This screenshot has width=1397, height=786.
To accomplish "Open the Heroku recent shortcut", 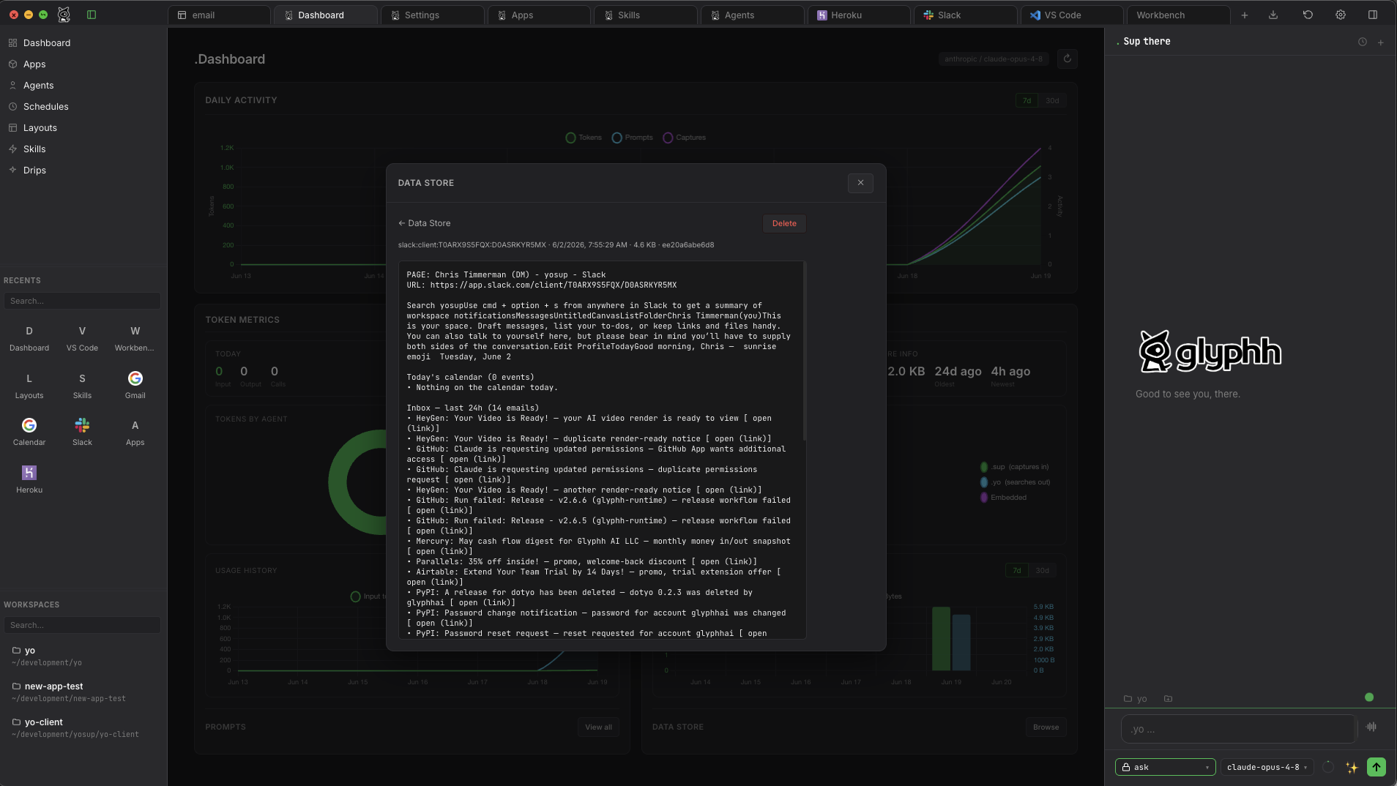I will coord(29,481).
